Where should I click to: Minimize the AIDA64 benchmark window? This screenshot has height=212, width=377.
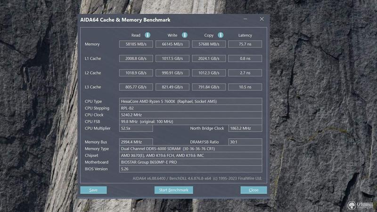[x=245, y=19]
